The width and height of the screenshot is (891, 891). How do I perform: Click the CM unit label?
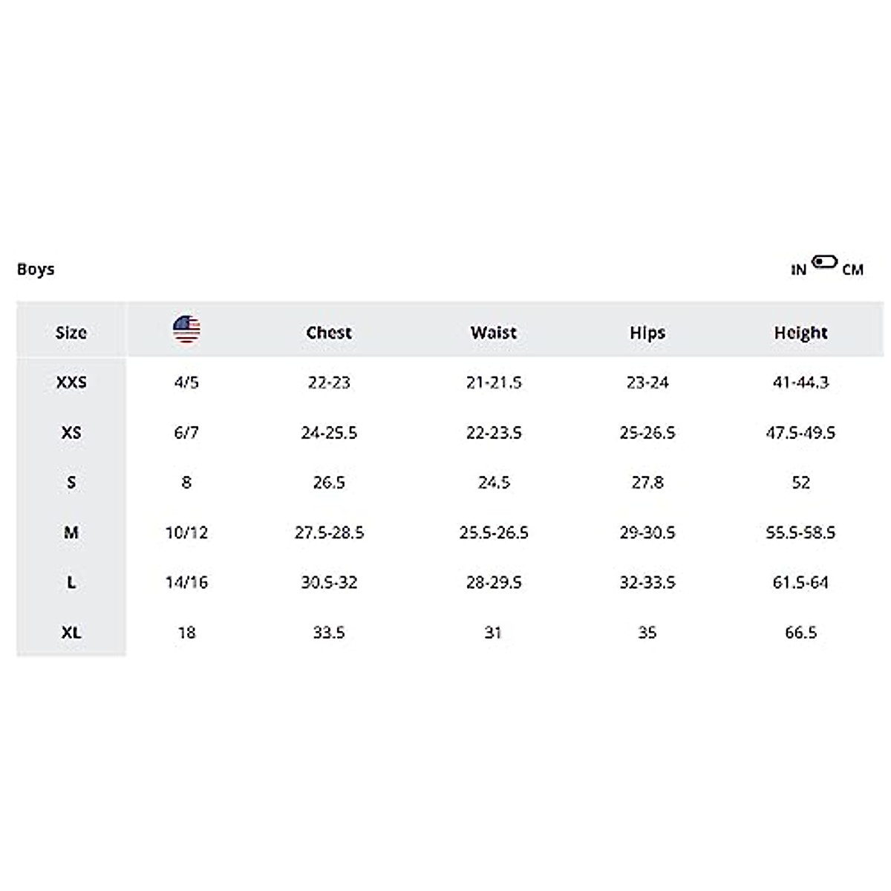click(852, 270)
